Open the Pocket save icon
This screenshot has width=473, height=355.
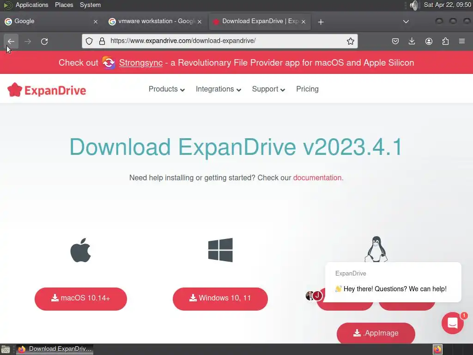(x=395, y=41)
